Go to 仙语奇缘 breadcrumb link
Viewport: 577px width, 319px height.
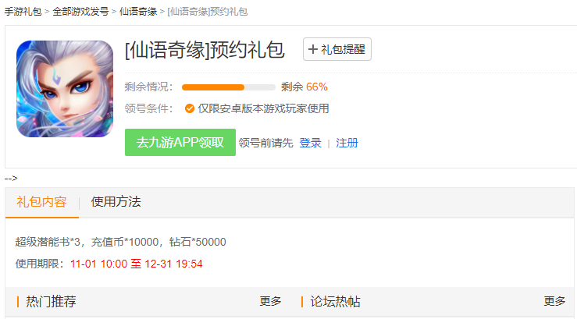coord(138,12)
